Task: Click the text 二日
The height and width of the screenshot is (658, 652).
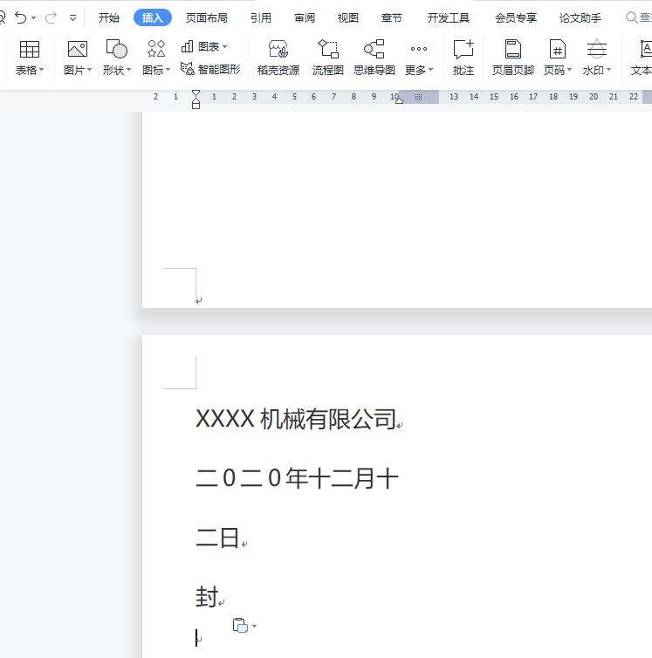Action: pos(217,538)
